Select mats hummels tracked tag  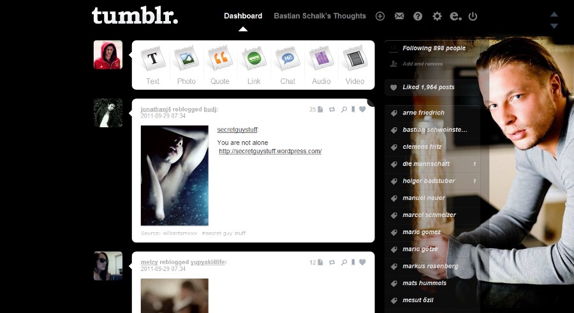[x=432, y=283]
